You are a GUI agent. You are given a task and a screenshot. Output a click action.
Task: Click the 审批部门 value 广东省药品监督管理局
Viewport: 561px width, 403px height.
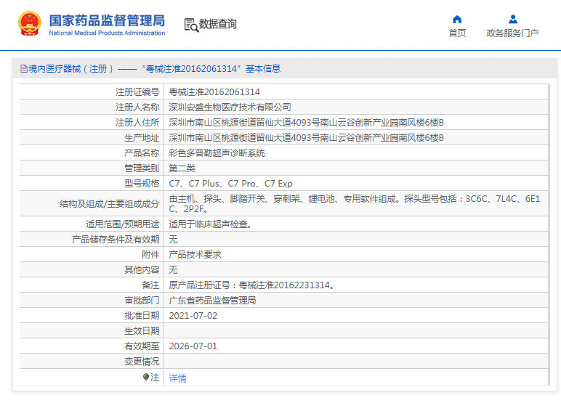pos(212,301)
